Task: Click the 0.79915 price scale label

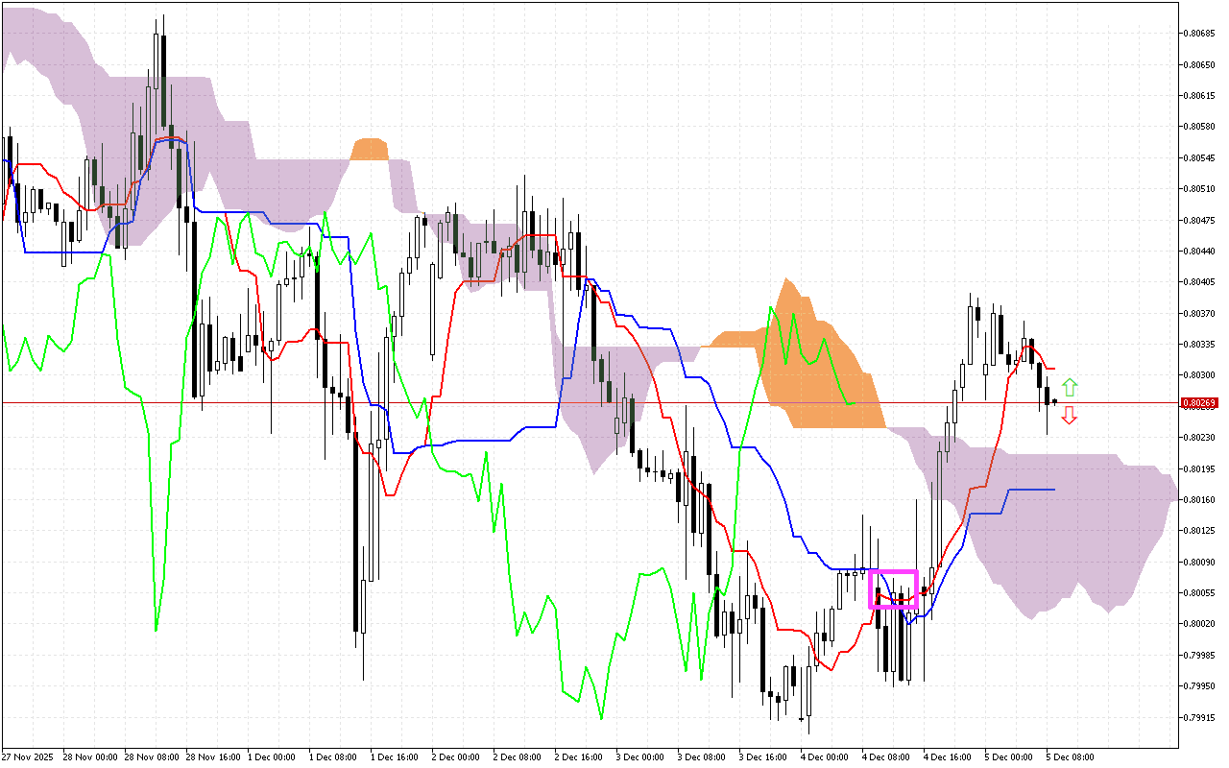Action: [x=1197, y=717]
